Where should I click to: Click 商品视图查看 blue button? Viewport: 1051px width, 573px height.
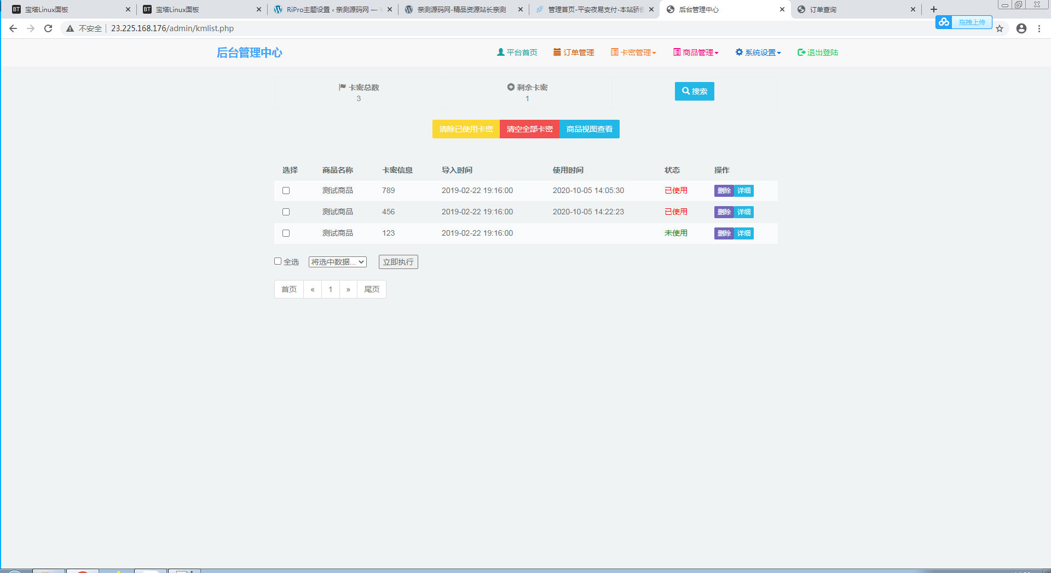[590, 129]
